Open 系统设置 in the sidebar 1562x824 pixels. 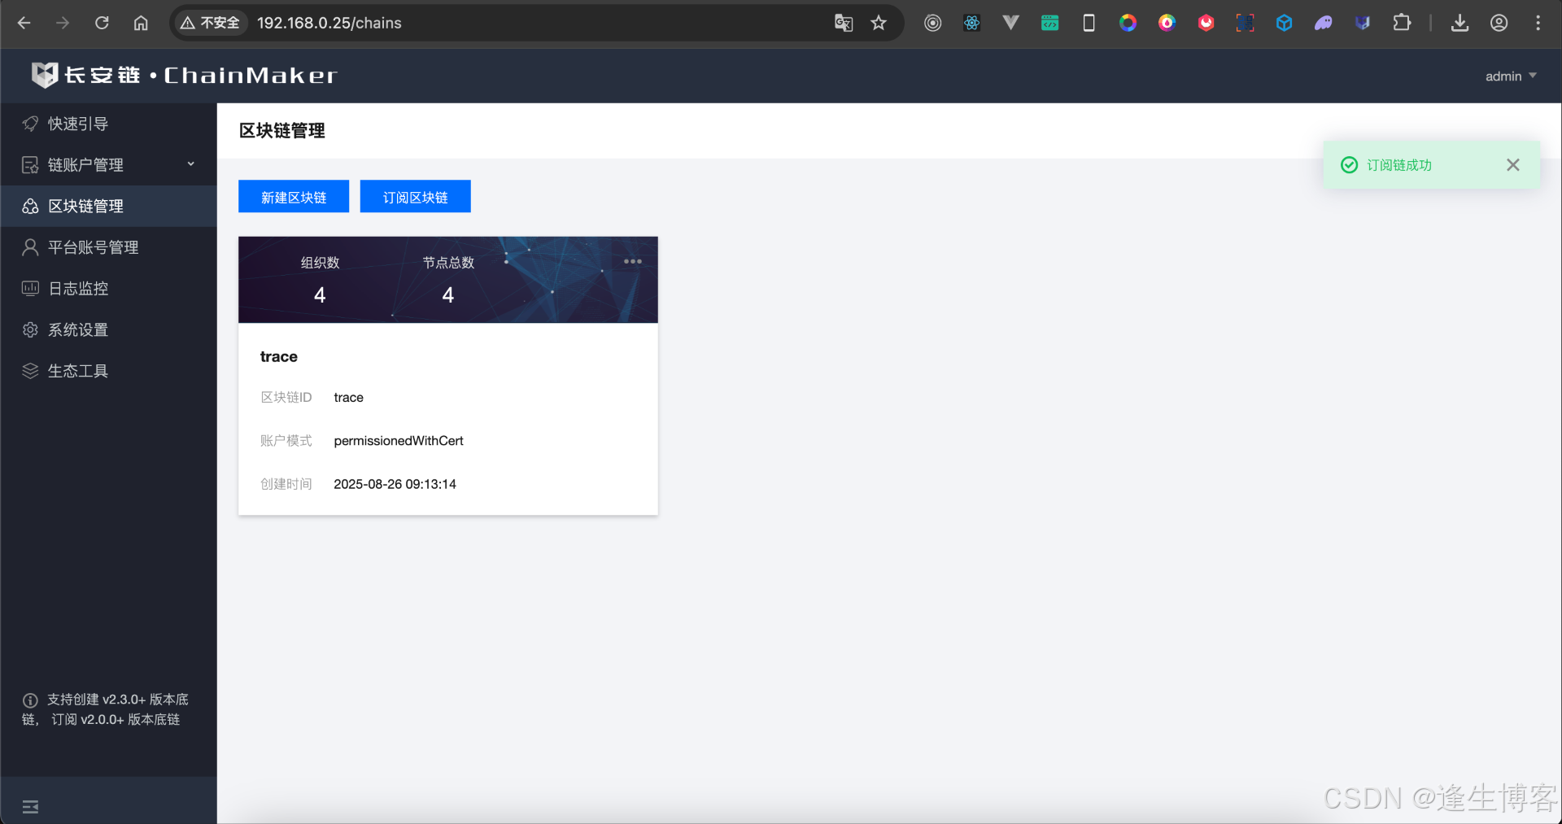109,329
